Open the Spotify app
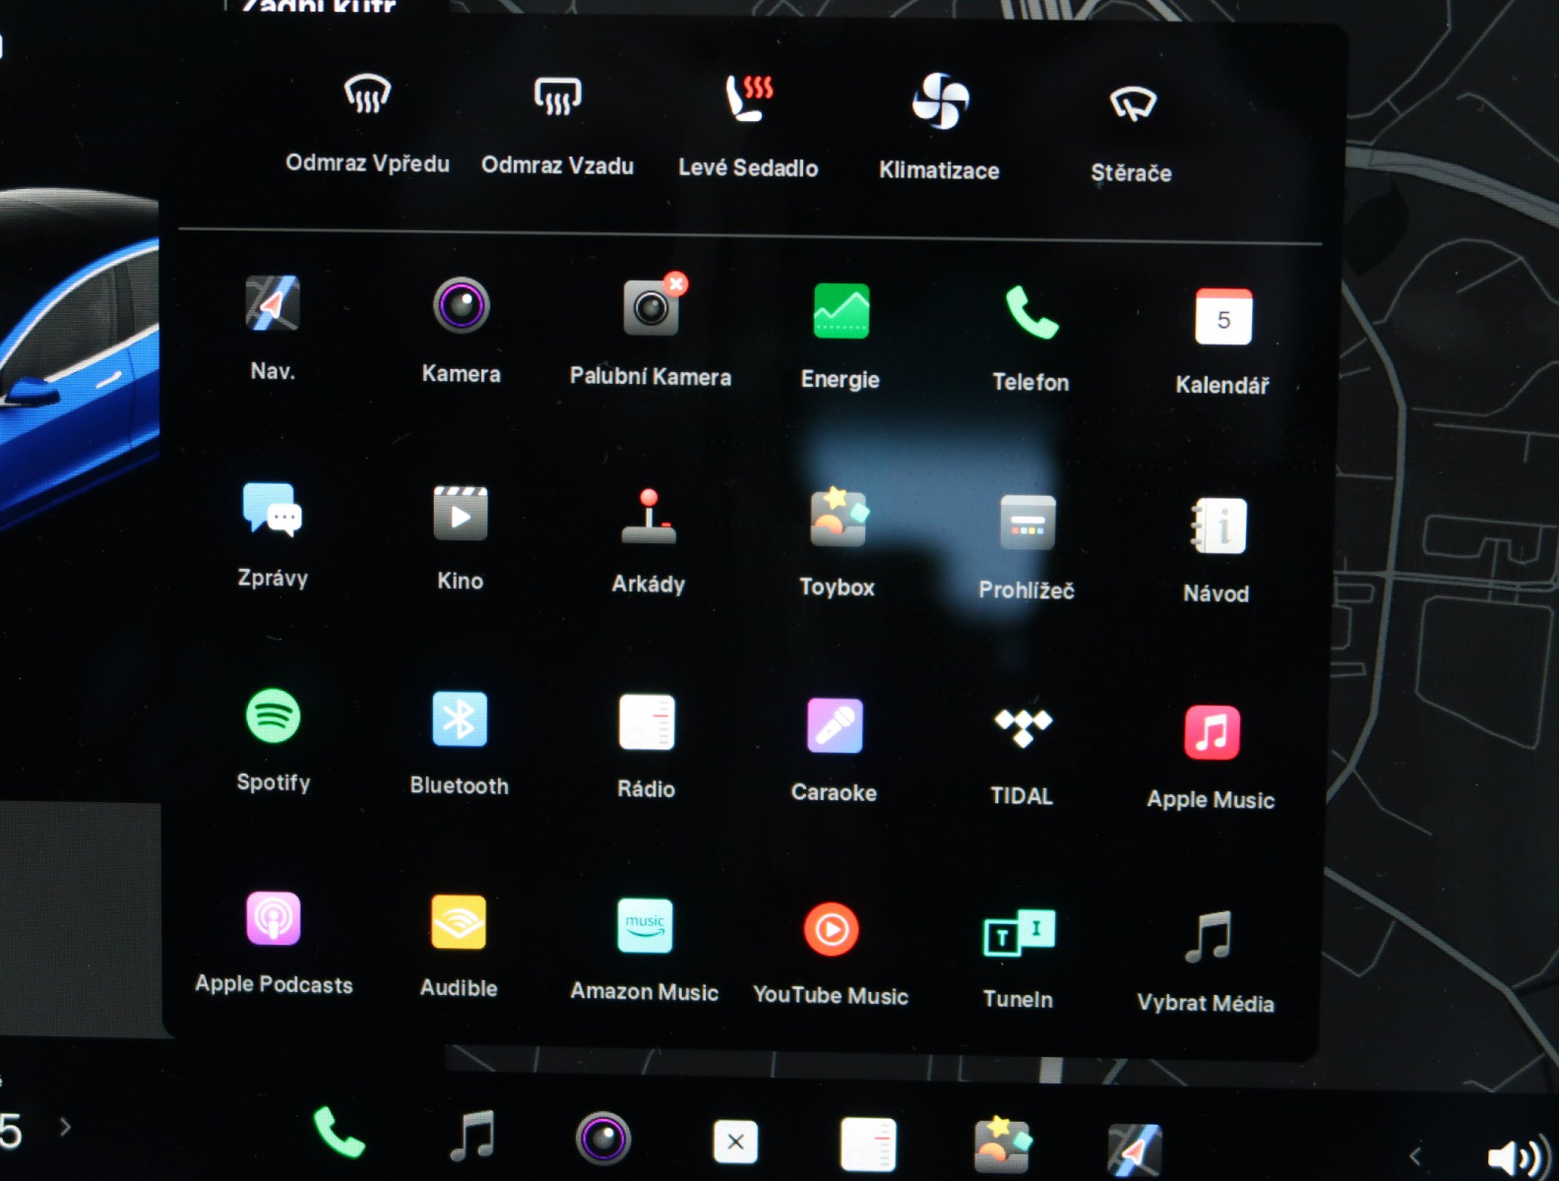The width and height of the screenshot is (1559, 1181). 273,716
